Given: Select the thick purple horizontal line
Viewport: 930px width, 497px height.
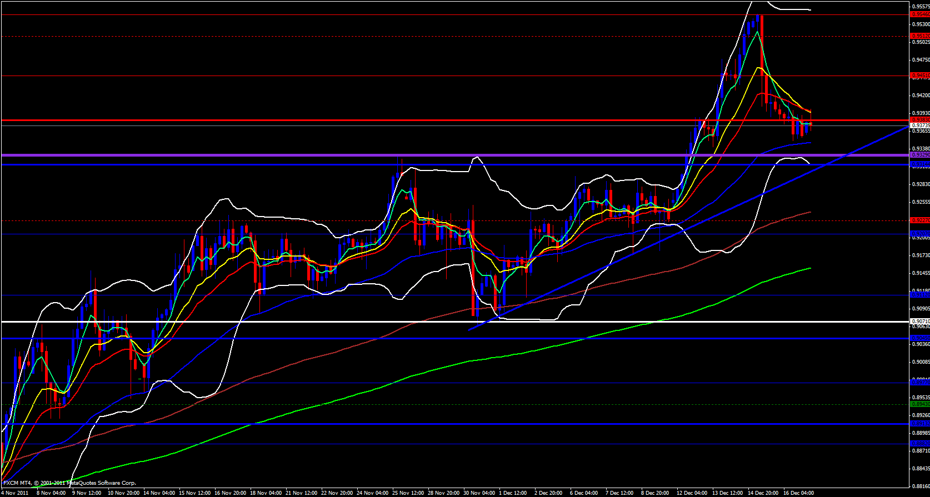Looking at the screenshot, I should [444, 155].
